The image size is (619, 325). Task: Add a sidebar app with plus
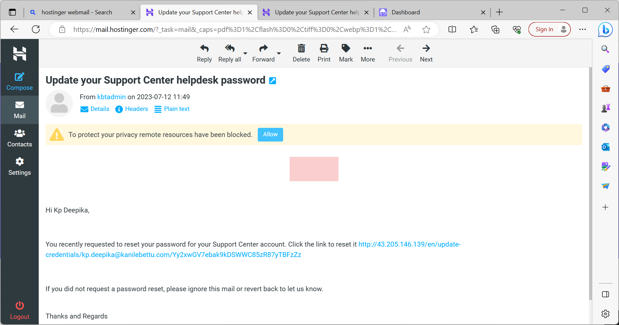(605, 207)
